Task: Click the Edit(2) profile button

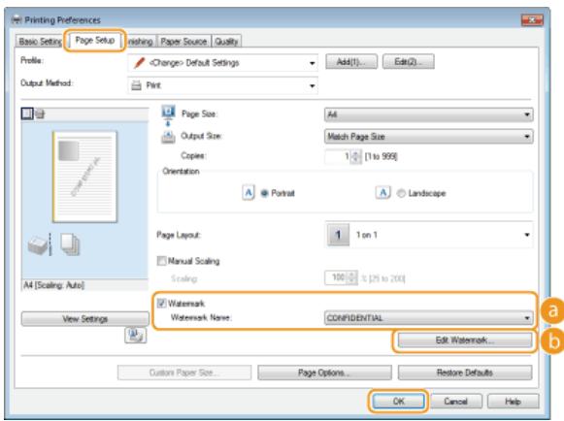Action: click(409, 62)
